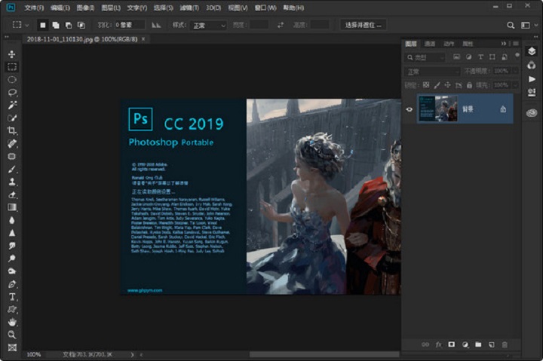Select the Magic Wand tool
This screenshot has height=361, width=543.
12,105
